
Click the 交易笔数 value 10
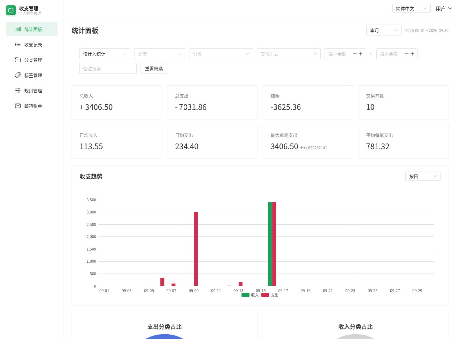pos(370,107)
